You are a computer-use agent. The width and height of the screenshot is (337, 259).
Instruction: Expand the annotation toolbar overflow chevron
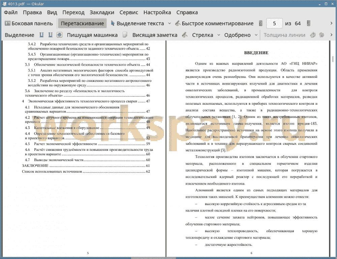(331, 35)
